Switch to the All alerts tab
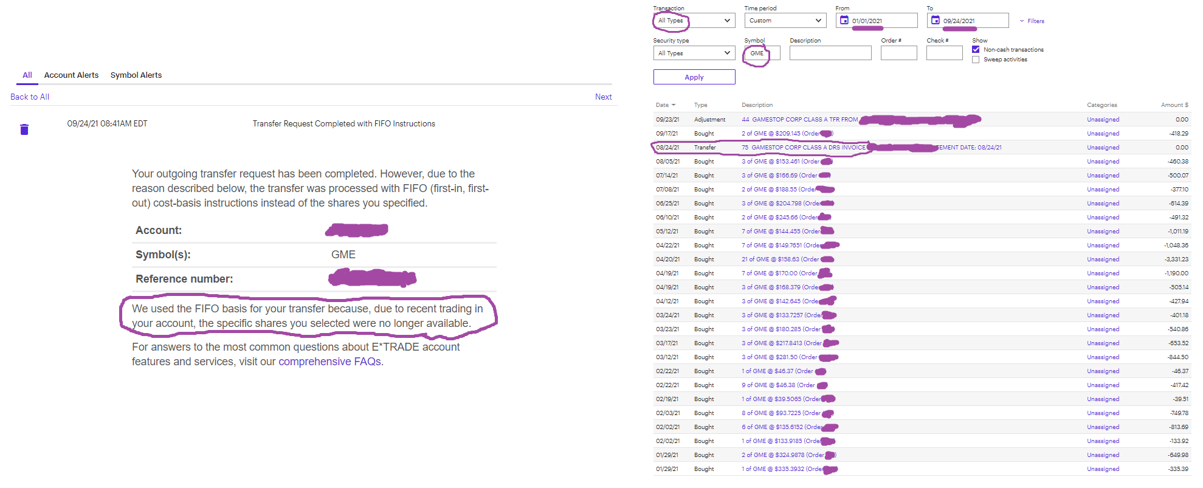 point(27,75)
